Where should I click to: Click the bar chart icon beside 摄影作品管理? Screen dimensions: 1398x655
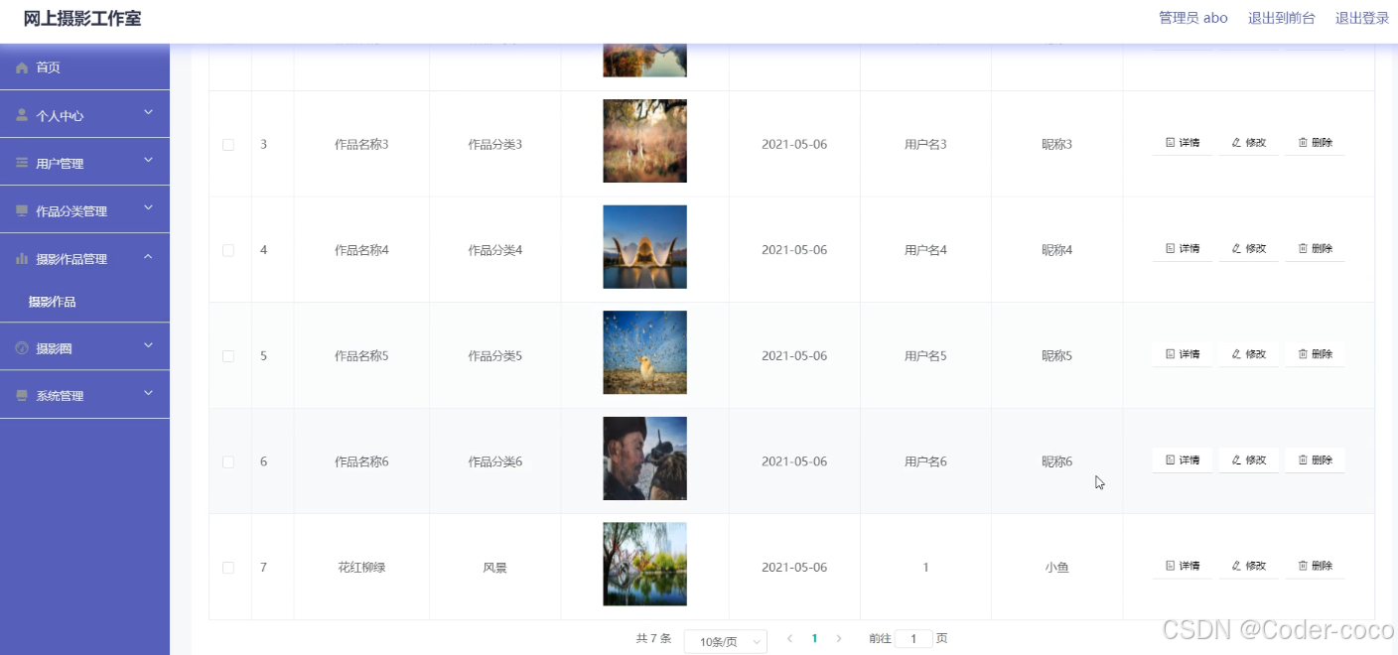tap(22, 258)
